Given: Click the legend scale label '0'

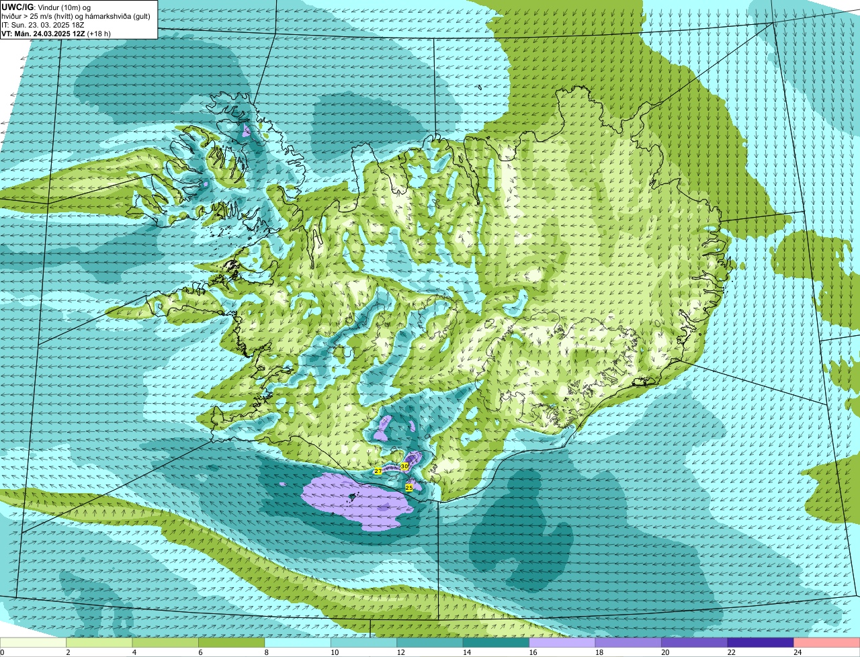Looking at the screenshot, I should (x=2, y=652).
